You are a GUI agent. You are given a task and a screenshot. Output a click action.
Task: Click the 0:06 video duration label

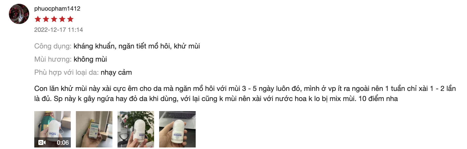pos(63,143)
